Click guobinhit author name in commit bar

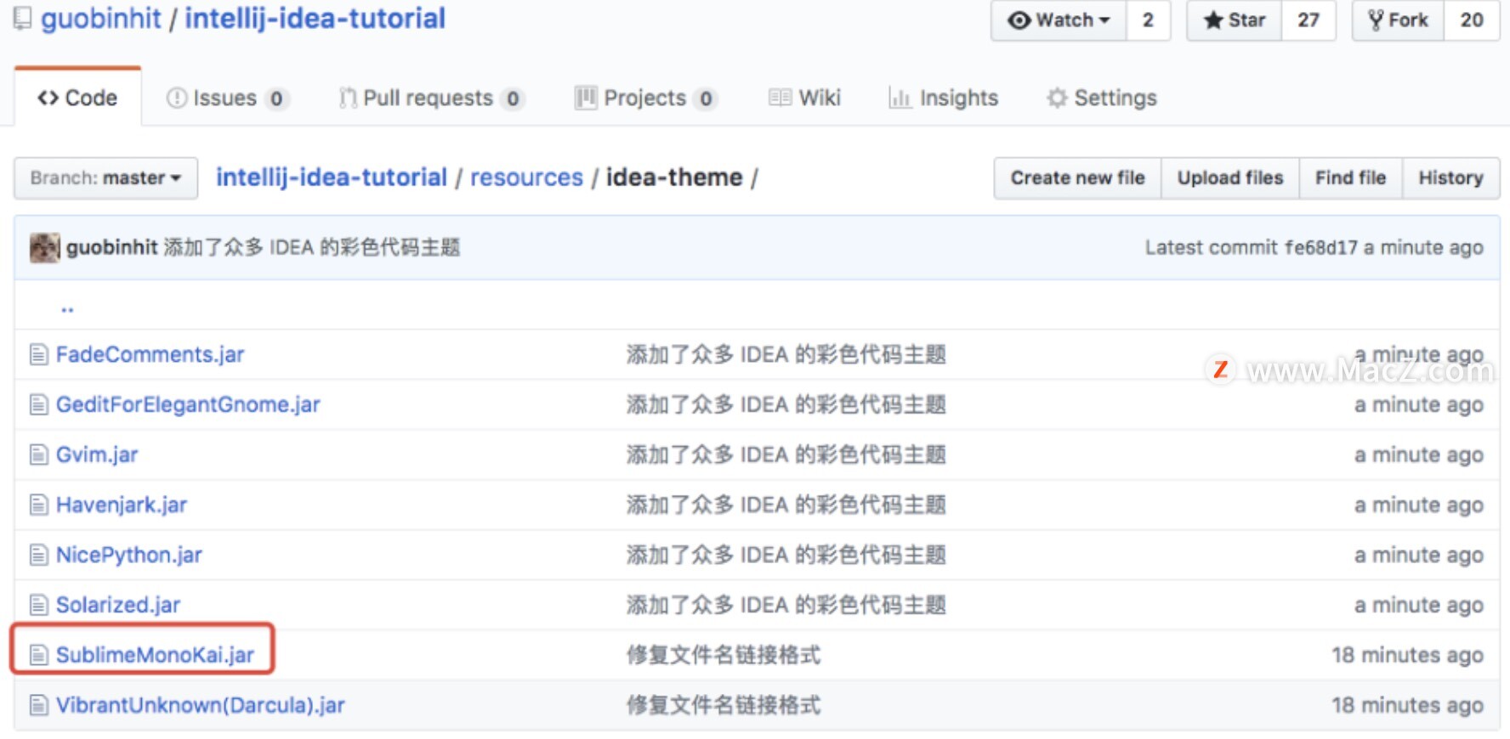click(112, 247)
